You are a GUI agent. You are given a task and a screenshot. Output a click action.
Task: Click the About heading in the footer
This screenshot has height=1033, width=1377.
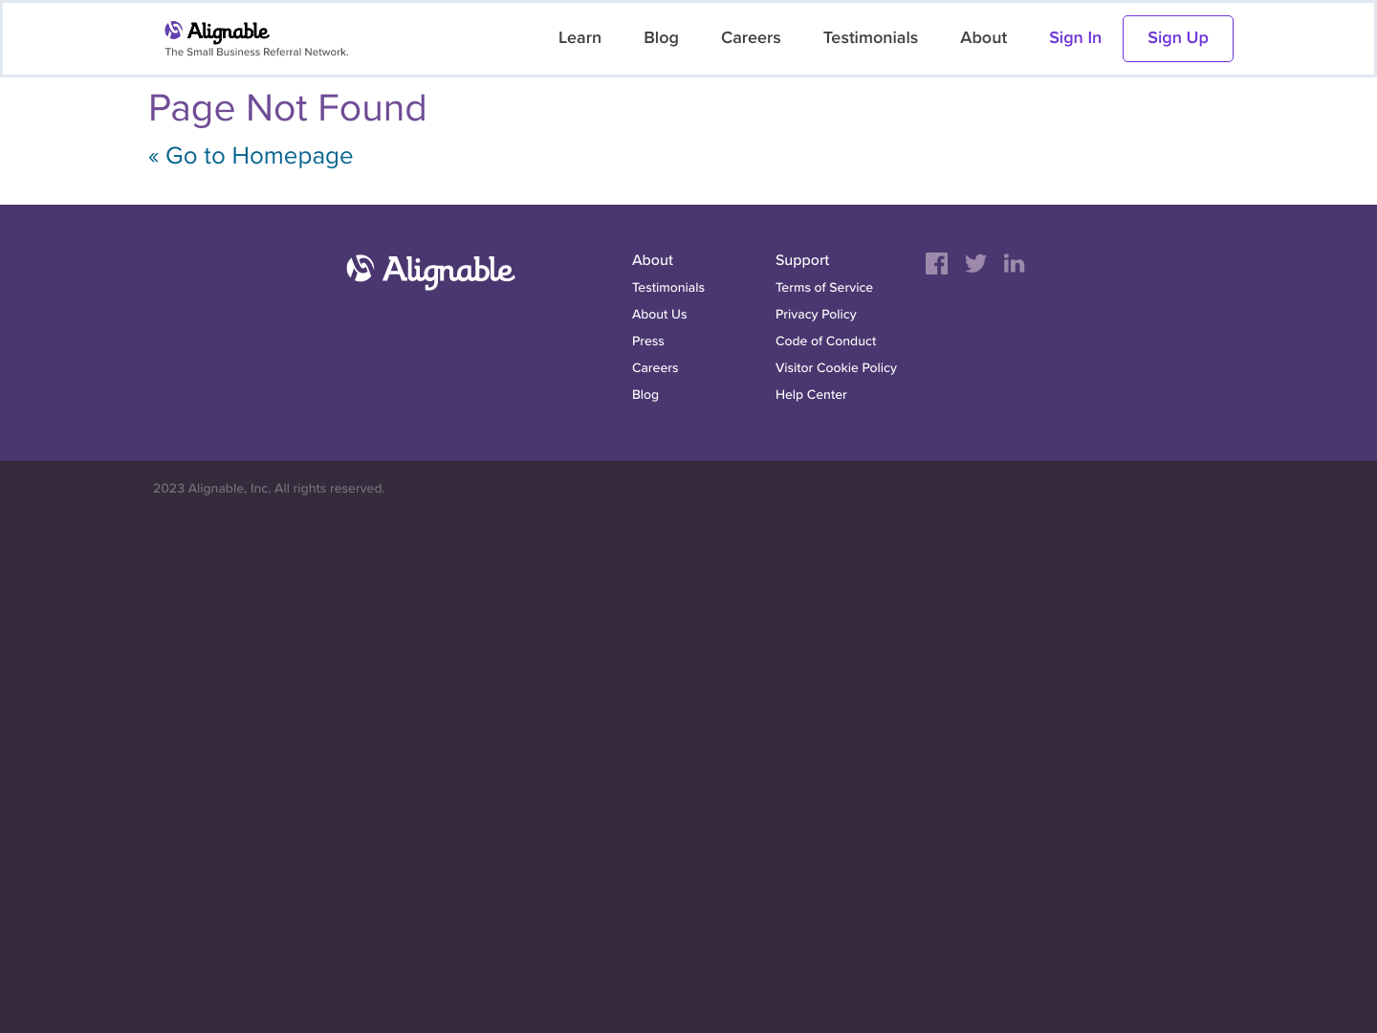click(652, 260)
